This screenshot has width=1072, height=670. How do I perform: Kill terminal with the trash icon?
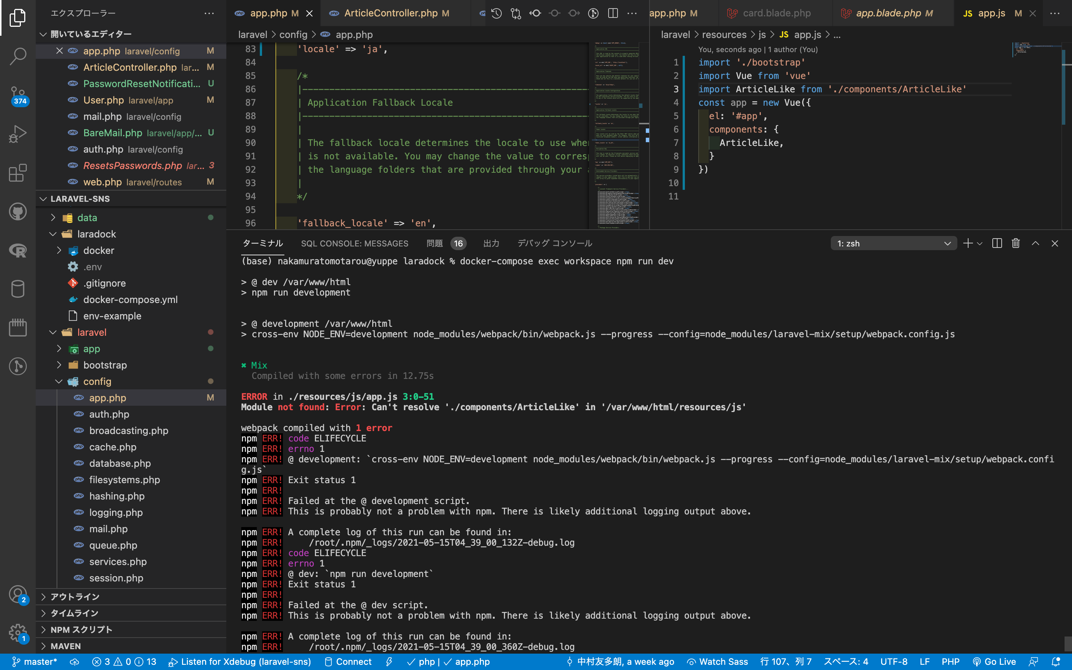point(1016,243)
